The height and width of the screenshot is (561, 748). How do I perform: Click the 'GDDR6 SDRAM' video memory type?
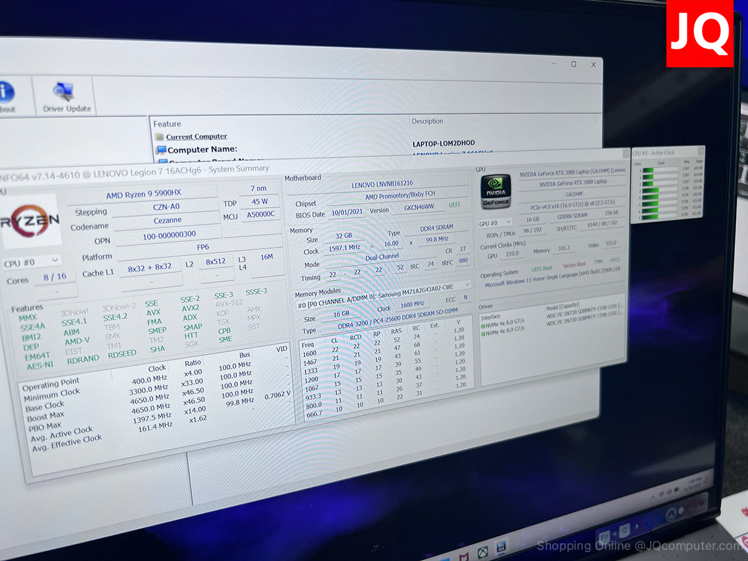pyautogui.click(x=572, y=218)
